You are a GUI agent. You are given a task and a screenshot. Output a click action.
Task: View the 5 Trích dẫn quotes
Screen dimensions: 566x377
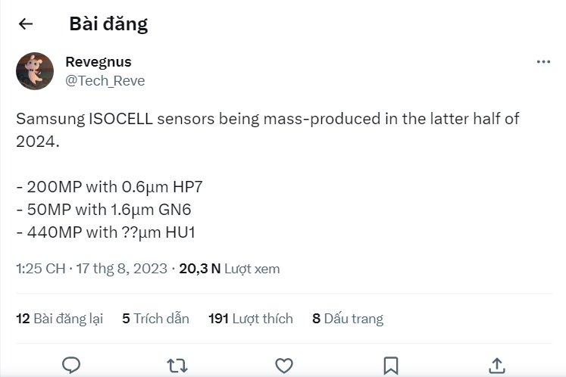[155, 319]
